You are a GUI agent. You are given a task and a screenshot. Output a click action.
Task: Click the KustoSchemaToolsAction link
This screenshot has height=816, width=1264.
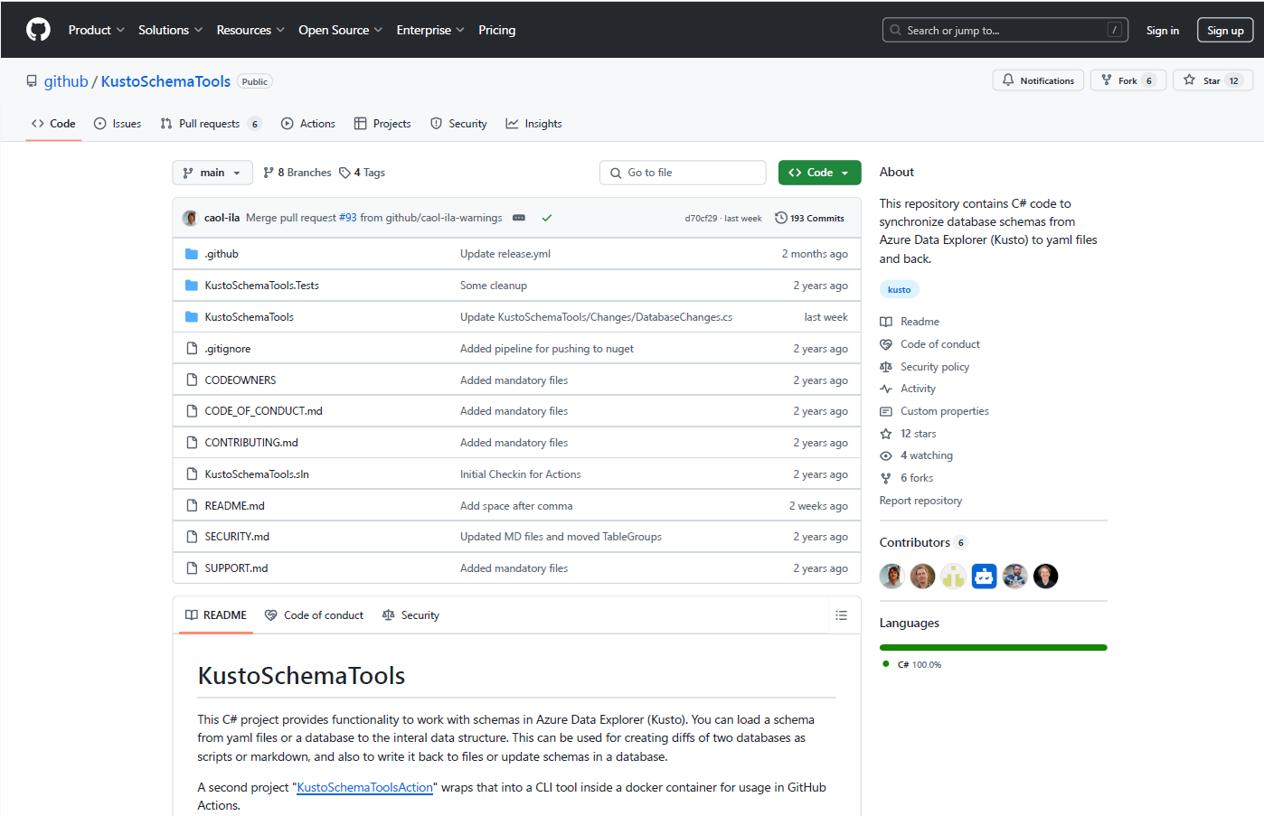coord(364,787)
